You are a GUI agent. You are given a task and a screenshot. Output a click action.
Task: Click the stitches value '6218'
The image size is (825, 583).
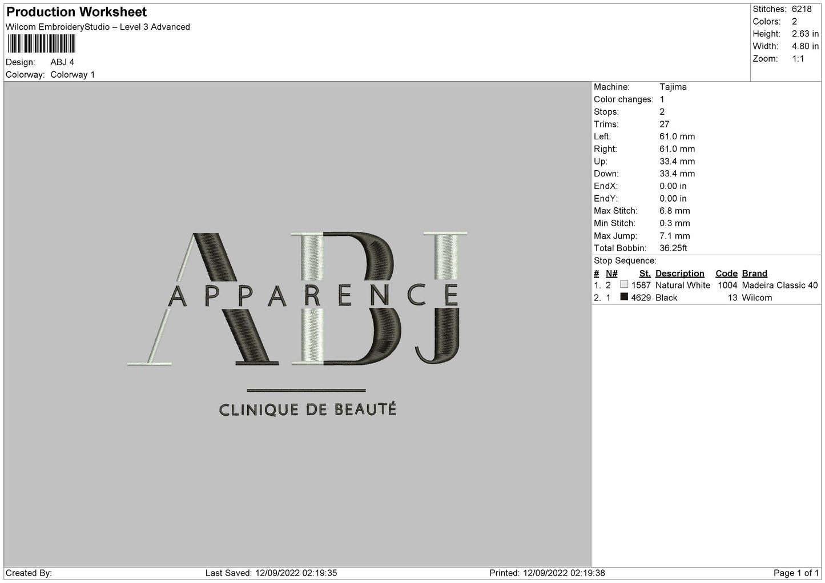pyautogui.click(x=802, y=9)
